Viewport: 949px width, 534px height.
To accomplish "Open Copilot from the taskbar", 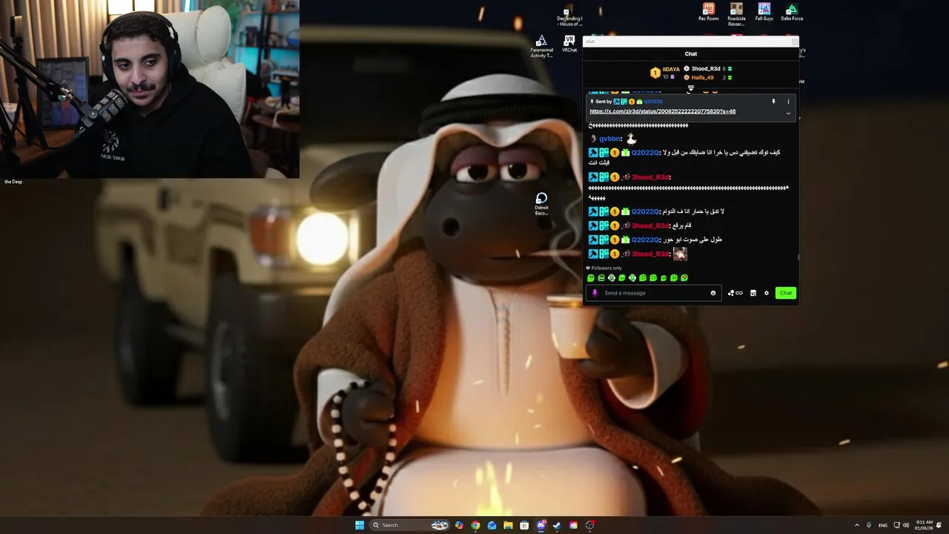I will point(459,525).
